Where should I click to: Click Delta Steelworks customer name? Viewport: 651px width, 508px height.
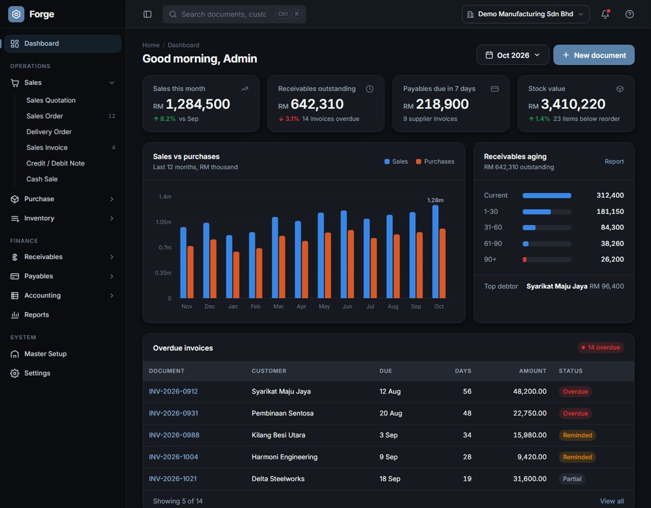tap(278, 479)
